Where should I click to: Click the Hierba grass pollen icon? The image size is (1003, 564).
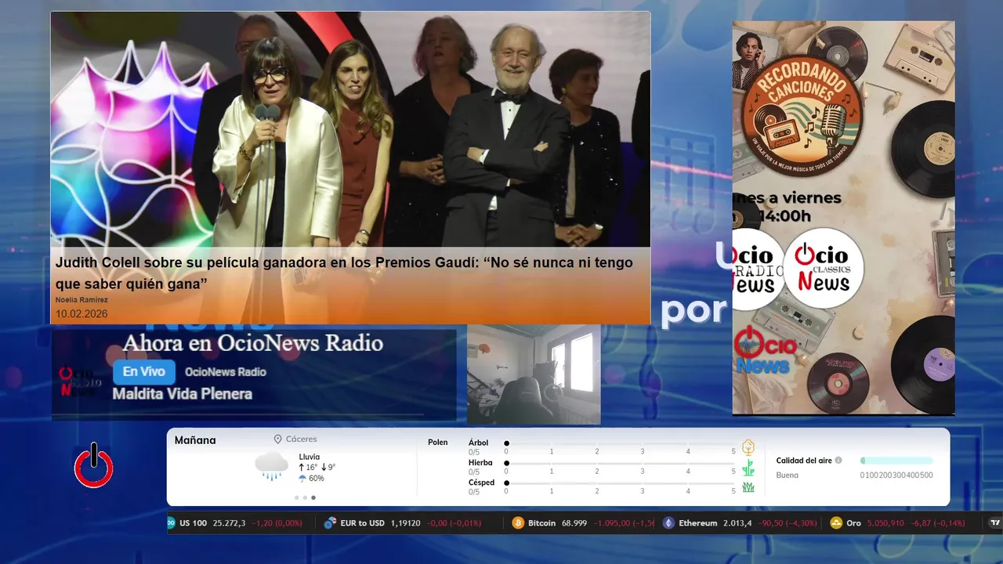748,468
